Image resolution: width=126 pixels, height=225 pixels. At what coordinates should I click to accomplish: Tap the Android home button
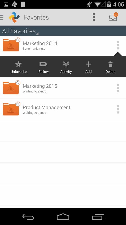pyautogui.click(x=63, y=217)
